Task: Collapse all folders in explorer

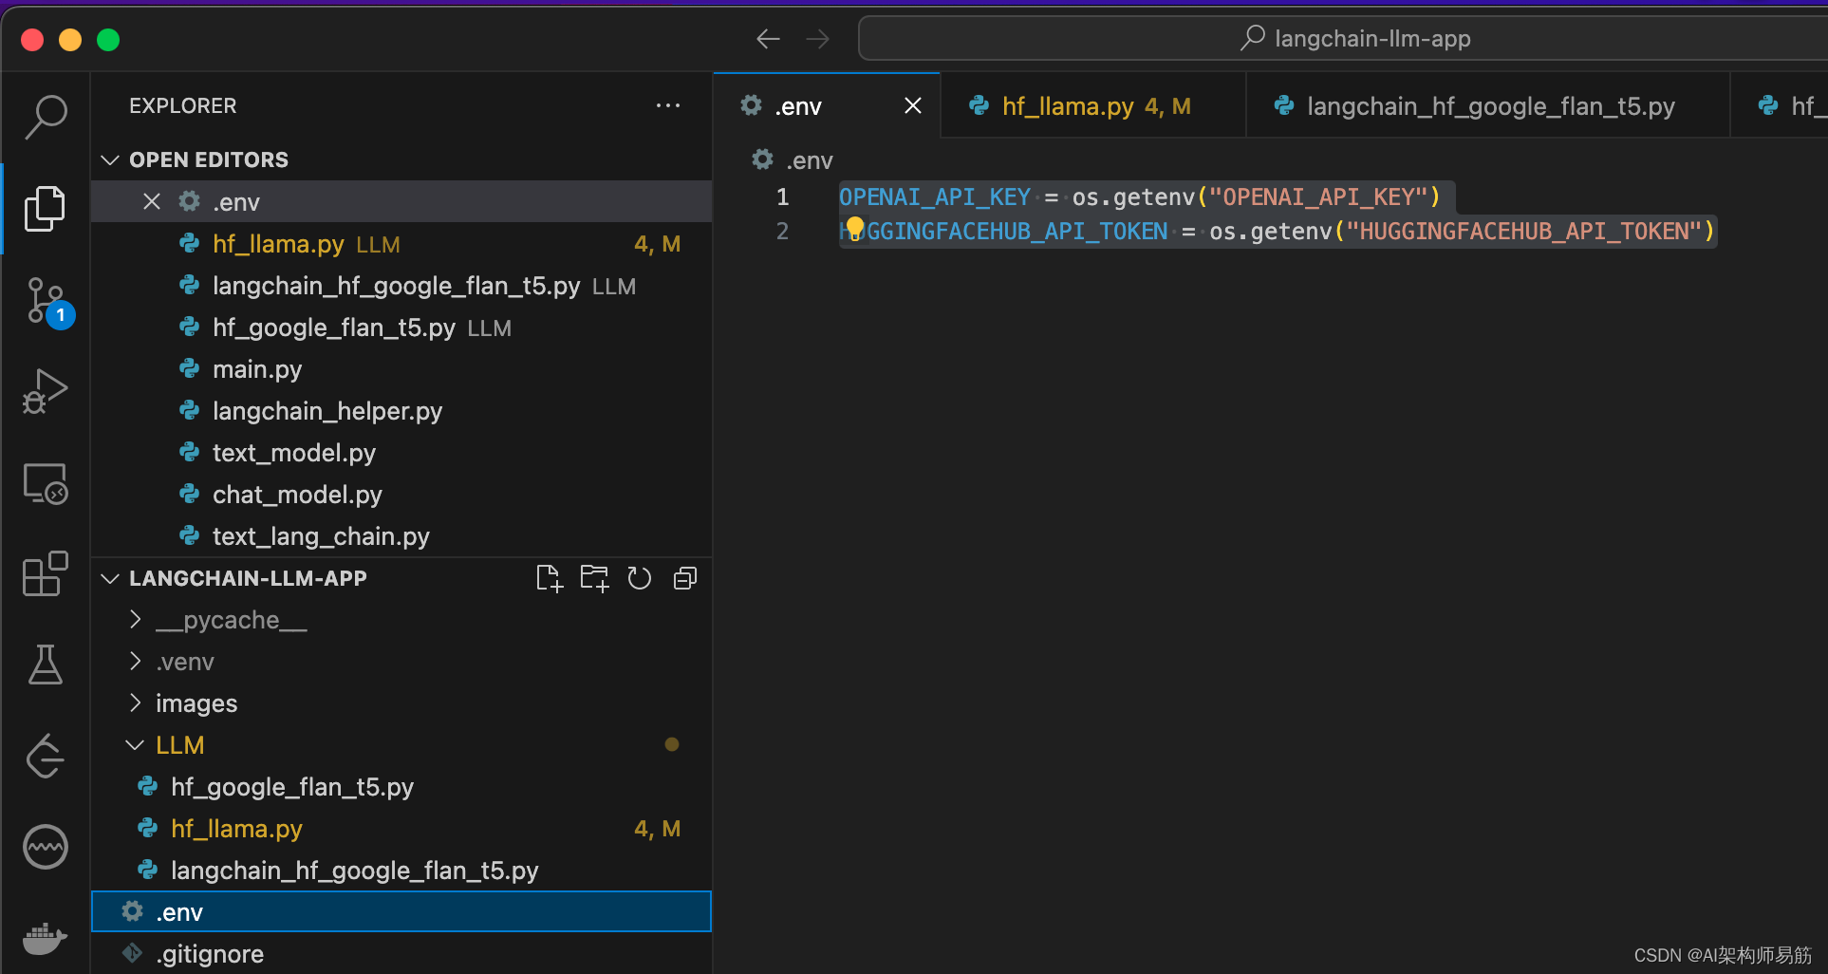Action: (x=685, y=578)
